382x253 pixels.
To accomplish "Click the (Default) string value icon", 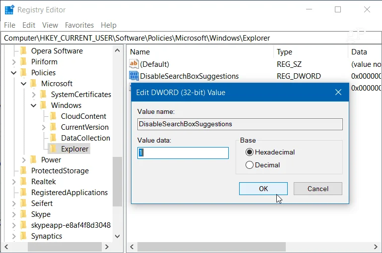I will (134, 64).
